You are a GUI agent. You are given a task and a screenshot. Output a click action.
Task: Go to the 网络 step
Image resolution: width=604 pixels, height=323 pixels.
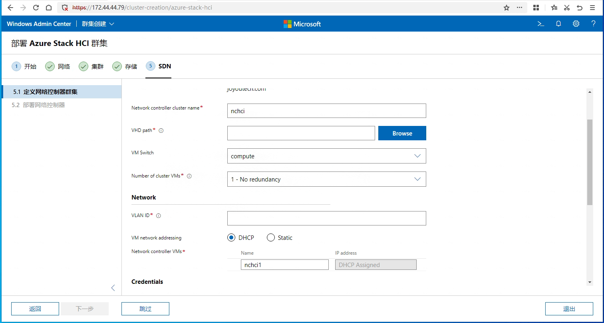click(x=58, y=66)
